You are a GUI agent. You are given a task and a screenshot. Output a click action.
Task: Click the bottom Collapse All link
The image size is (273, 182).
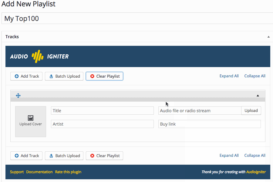point(255,156)
